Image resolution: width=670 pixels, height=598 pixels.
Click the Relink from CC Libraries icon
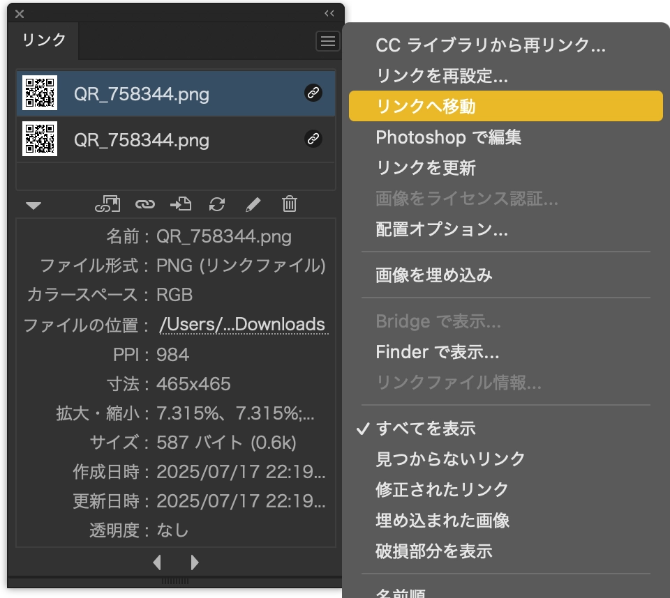tap(107, 204)
